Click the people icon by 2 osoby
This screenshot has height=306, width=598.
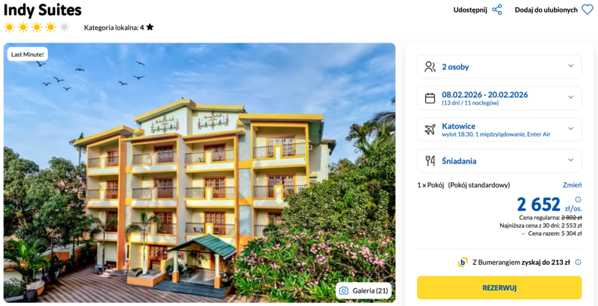coord(430,66)
